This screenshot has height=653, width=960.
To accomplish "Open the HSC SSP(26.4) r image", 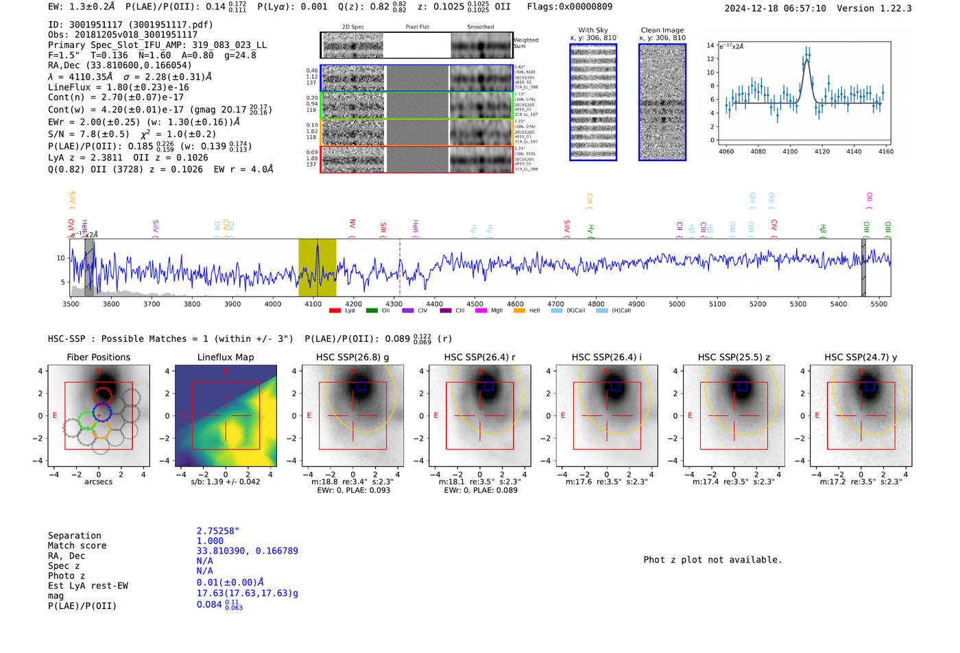I will click(x=480, y=416).
